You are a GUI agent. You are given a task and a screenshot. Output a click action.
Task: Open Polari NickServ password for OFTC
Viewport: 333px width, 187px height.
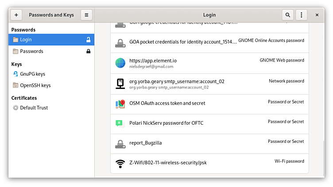click(166, 123)
